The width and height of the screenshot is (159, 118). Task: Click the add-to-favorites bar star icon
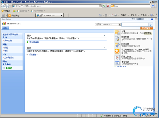click(14, 11)
